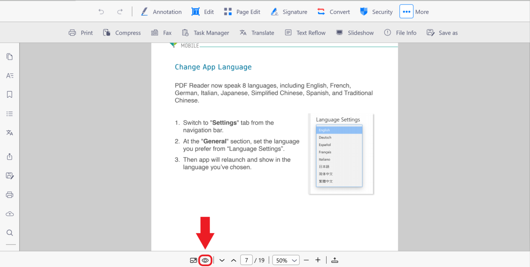Click the sidebar printer icon
The width and height of the screenshot is (530, 267).
click(10, 195)
